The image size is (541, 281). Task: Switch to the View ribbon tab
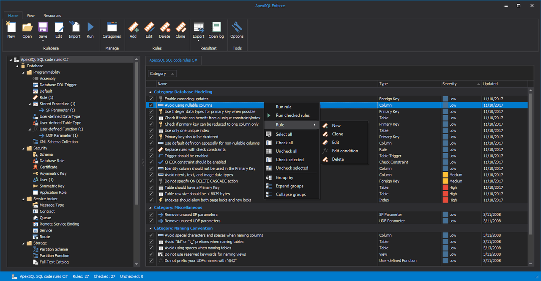pyautogui.click(x=31, y=16)
